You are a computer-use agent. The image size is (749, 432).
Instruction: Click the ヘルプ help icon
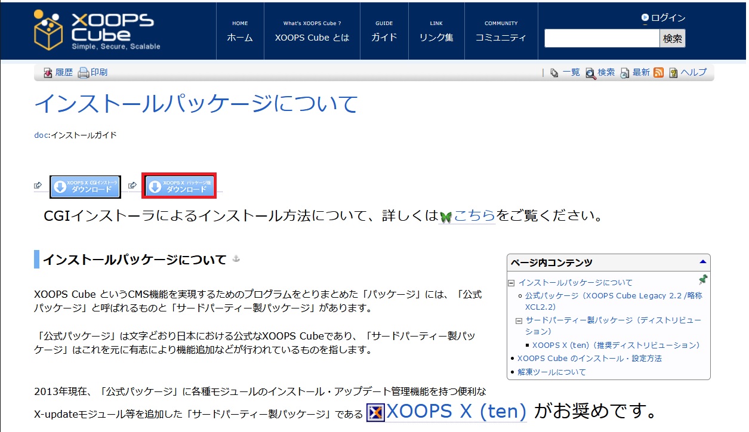coord(674,73)
